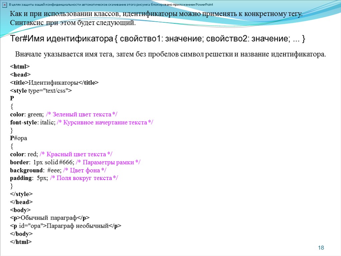
Task: Click the PowerPoint privacy blocked-download notice text
Action: (x=111, y=5)
